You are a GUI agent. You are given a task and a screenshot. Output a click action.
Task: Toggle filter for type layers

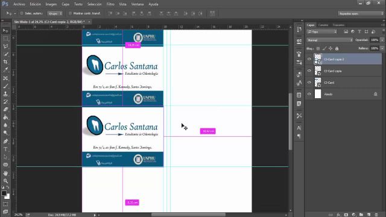[359, 31]
